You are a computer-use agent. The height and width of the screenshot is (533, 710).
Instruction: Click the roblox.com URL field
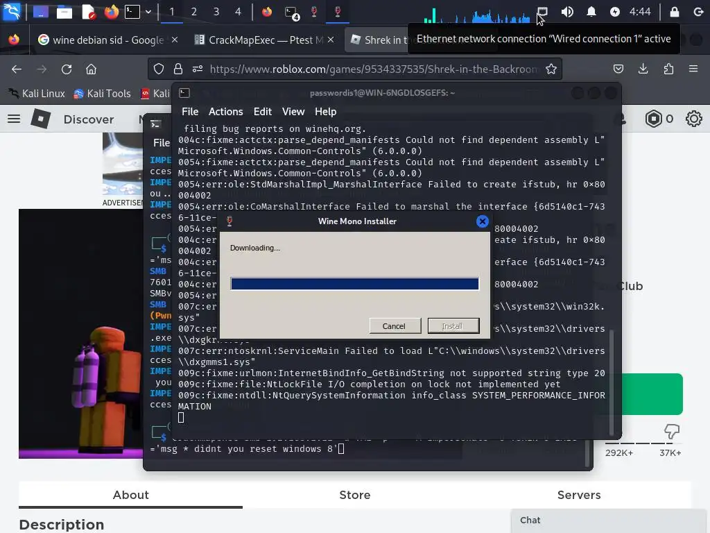[374, 69]
